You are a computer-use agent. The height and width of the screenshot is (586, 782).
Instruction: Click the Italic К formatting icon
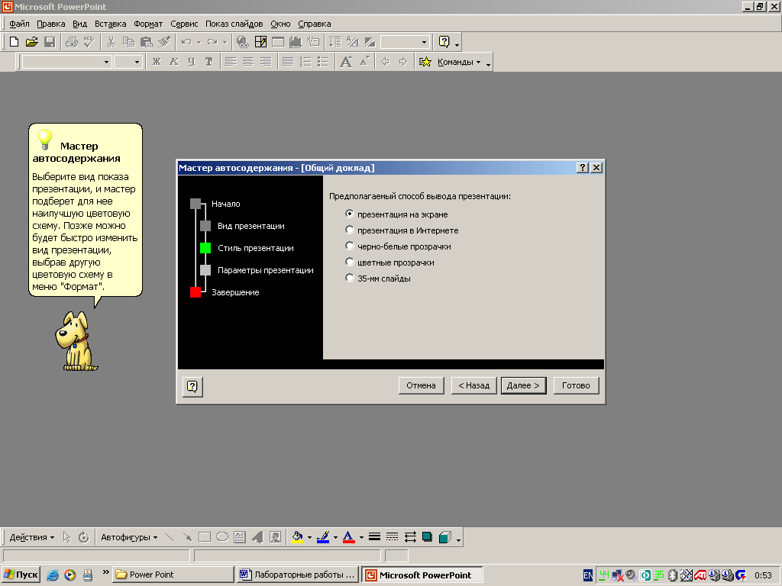(x=174, y=62)
